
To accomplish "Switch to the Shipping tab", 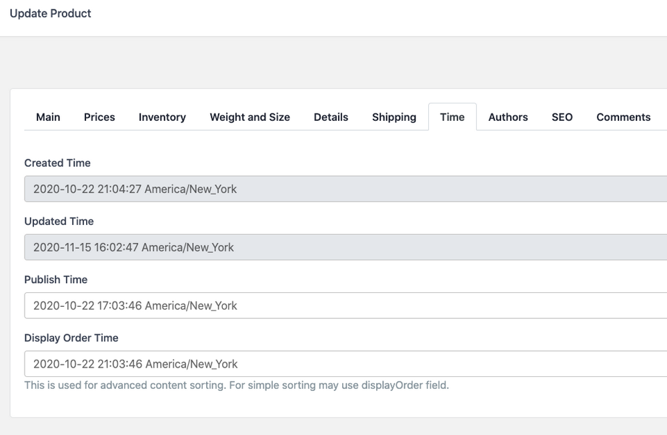I will [x=394, y=117].
